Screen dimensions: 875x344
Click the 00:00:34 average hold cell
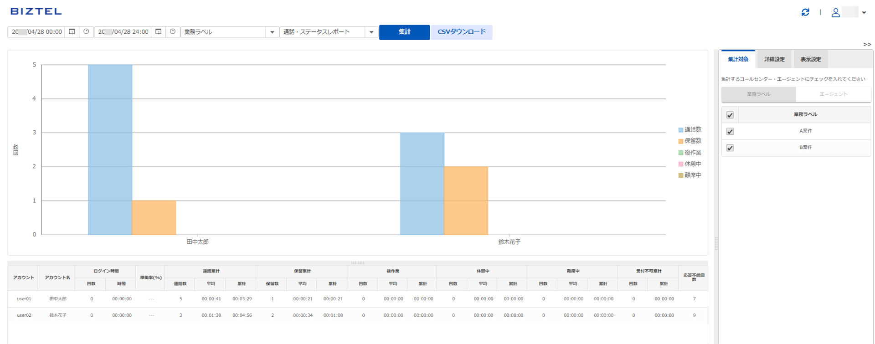pyautogui.click(x=303, y=315)
